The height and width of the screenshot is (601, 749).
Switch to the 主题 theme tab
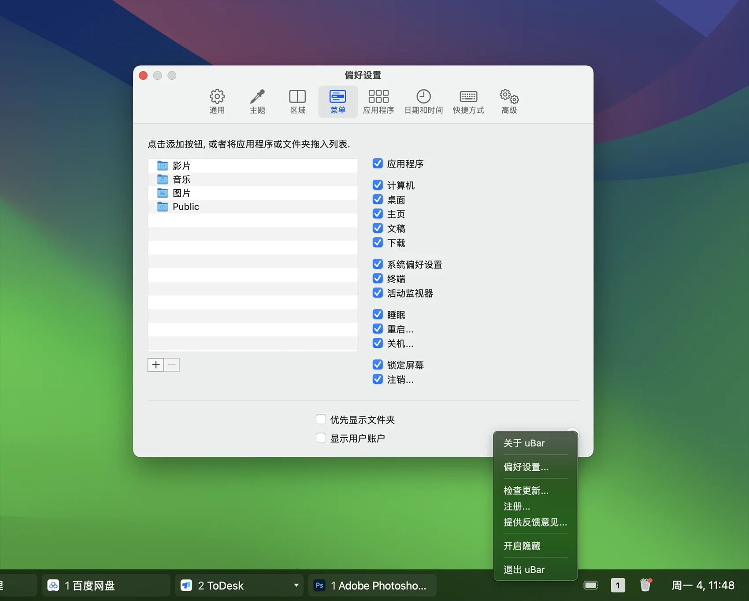[257, 102]
